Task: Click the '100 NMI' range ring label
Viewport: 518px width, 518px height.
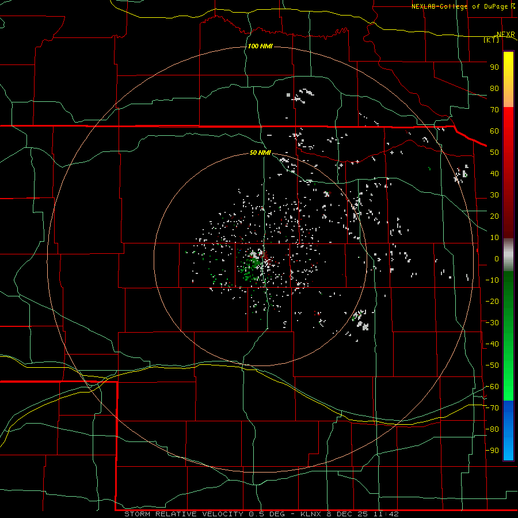Action: 260,46
